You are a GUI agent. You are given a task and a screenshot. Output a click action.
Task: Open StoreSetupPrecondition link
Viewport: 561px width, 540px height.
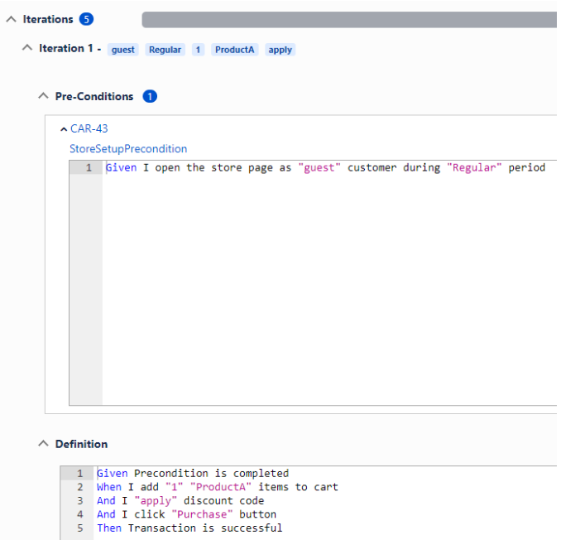[x=128, y=148]
